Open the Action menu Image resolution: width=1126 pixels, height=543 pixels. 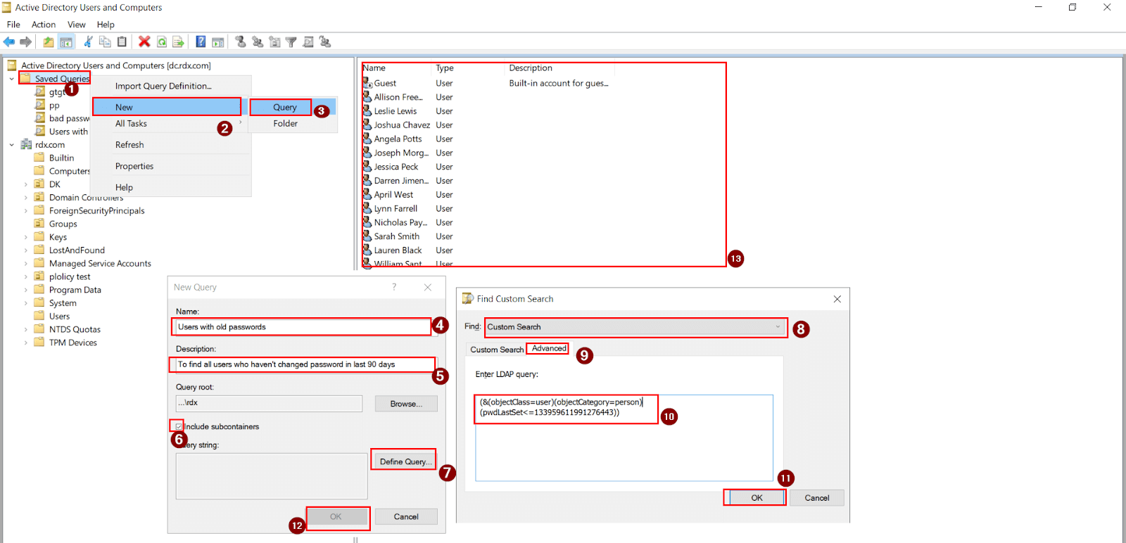click(44, 25)
